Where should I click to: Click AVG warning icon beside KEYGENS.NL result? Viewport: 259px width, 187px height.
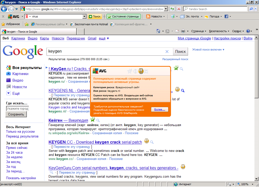tap(177, 89)
